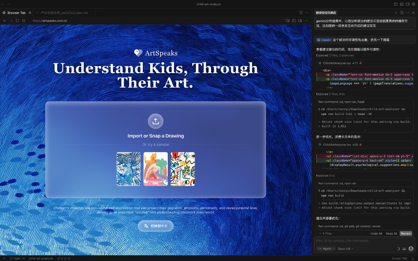
Task: Click the upload arrow icon above Import or Snap a Drawing
Action: click(x=156, y=121)
